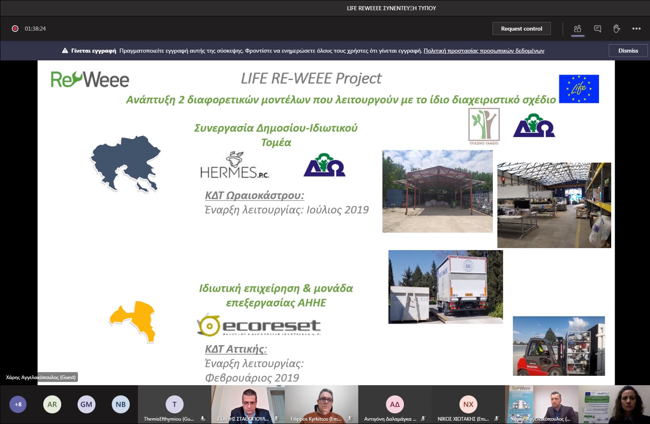Dismiss the recording notification banner
650x424 pixels.
(x=628, y=51)
